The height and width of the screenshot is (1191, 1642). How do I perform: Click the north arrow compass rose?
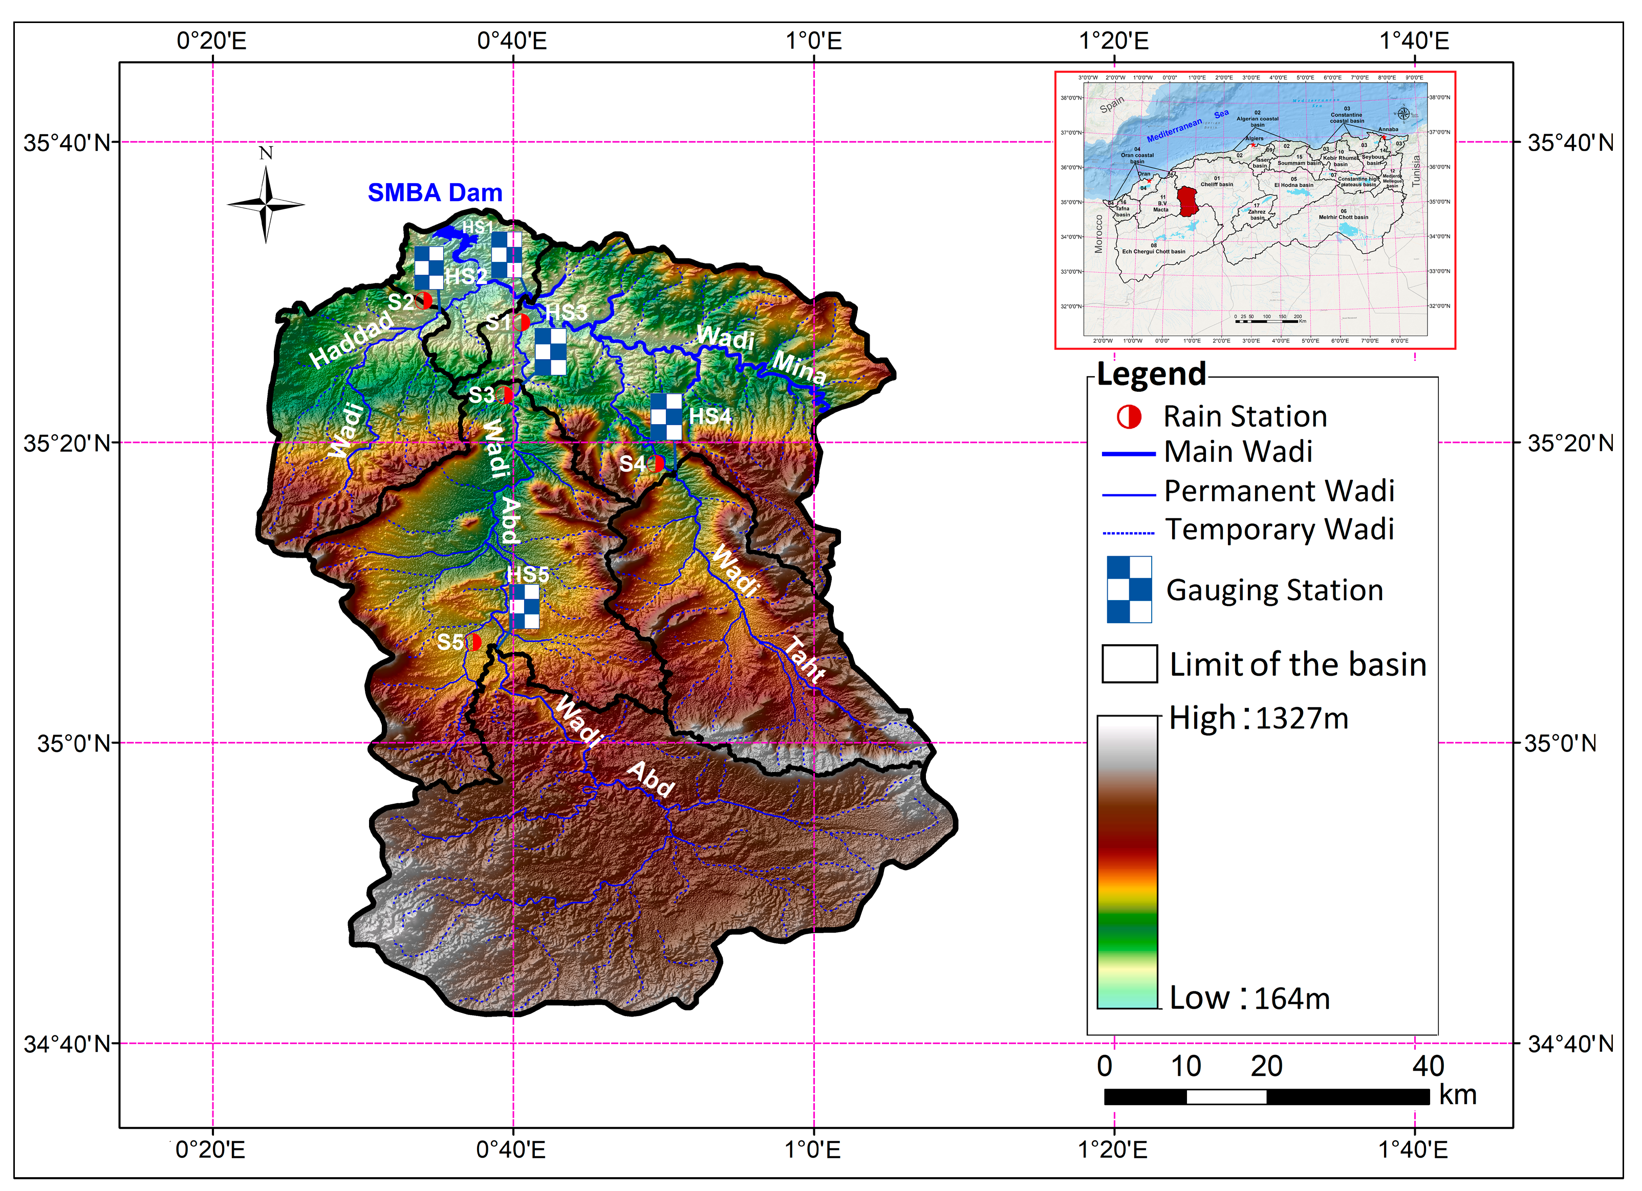tap(266, 204)
